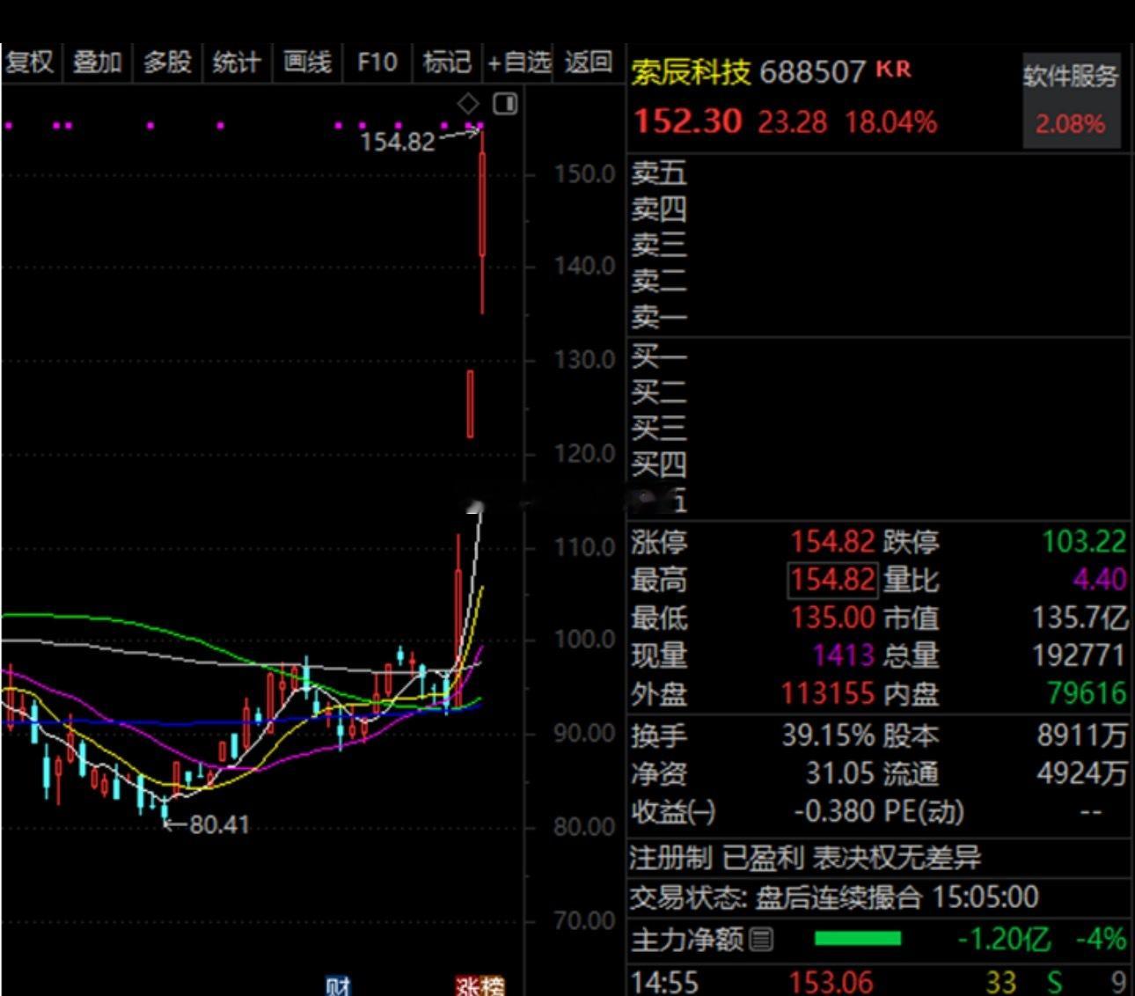
Task: Select the 收益(一) value -0.380
Action: pyautogui.click(x=833, y=811)
